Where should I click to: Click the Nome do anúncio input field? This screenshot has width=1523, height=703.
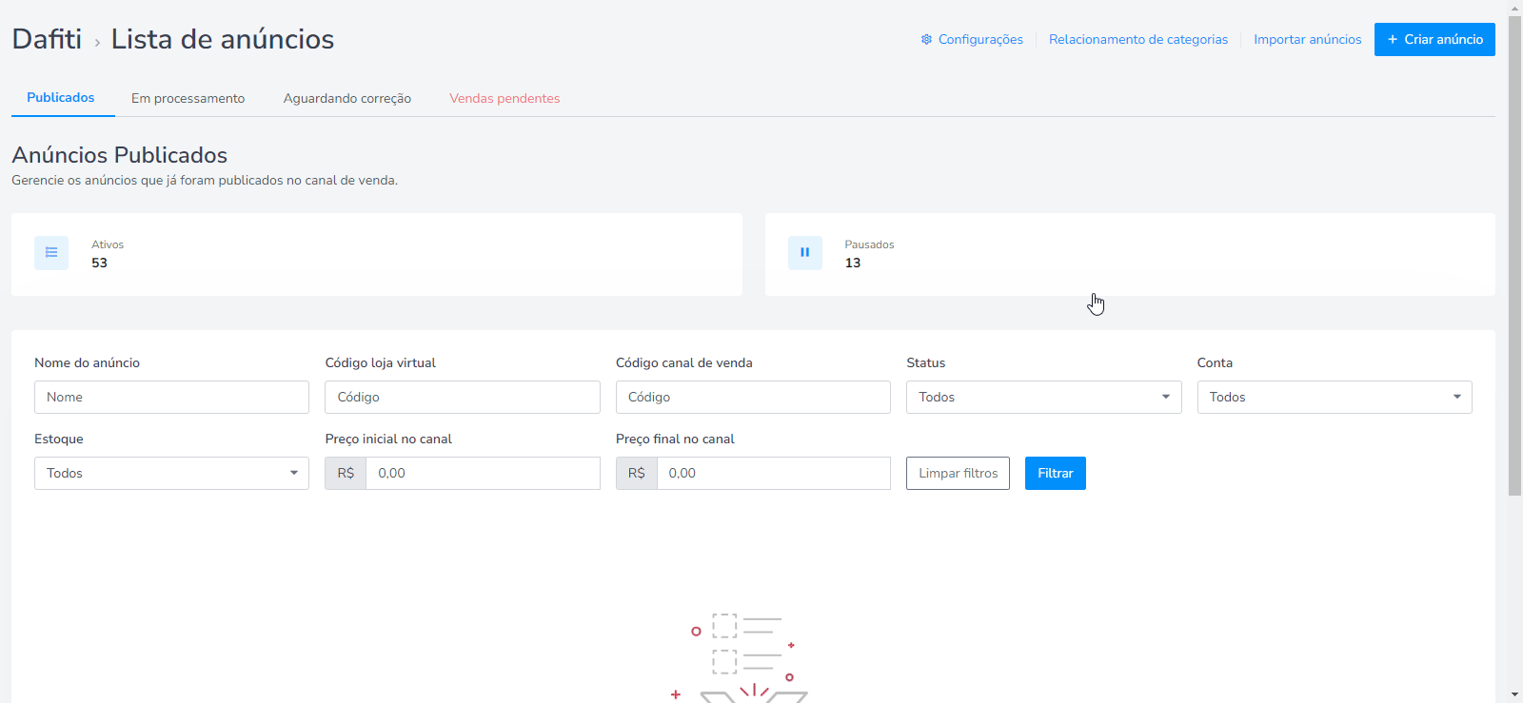171,398
